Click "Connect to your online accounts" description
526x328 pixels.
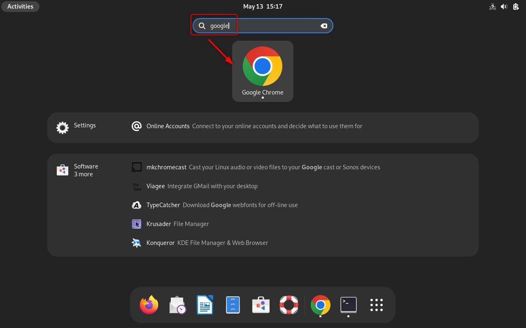pyautogui.click(x=277, y=126)
